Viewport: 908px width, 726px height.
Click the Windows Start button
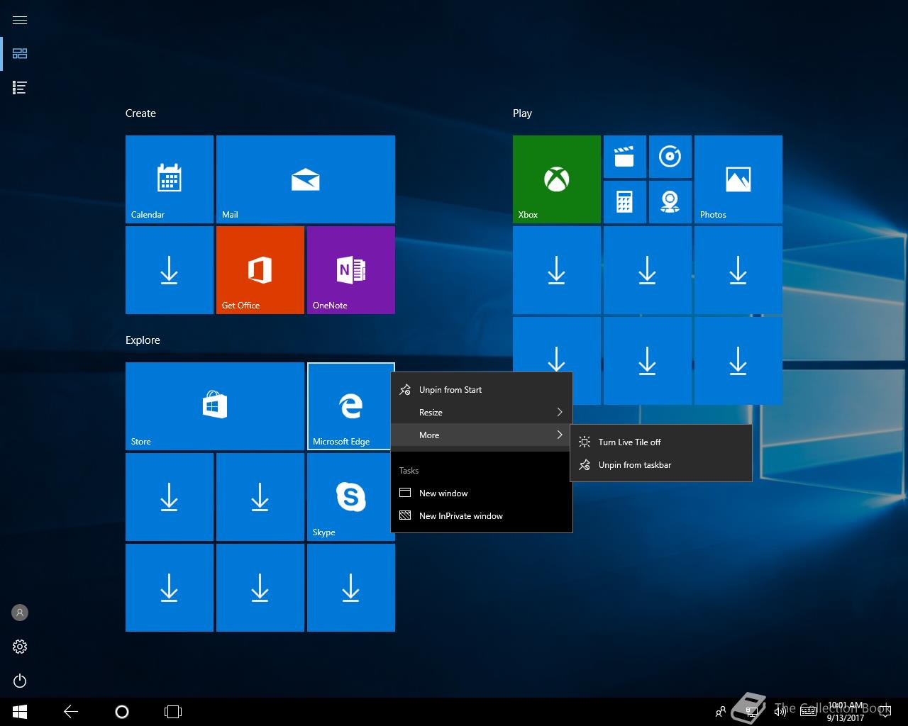tap(20, 712)
